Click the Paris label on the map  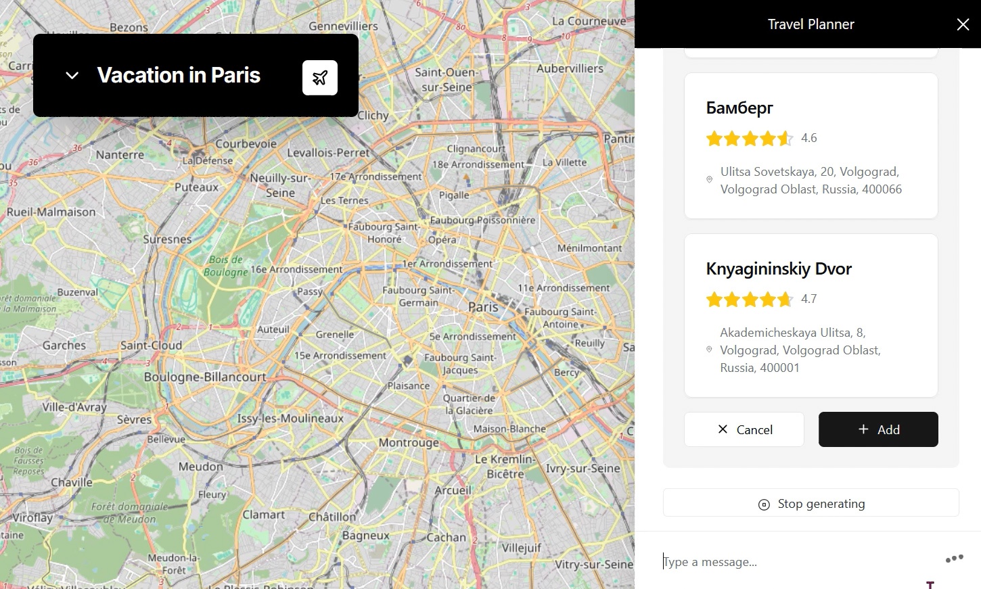[483, 306]
